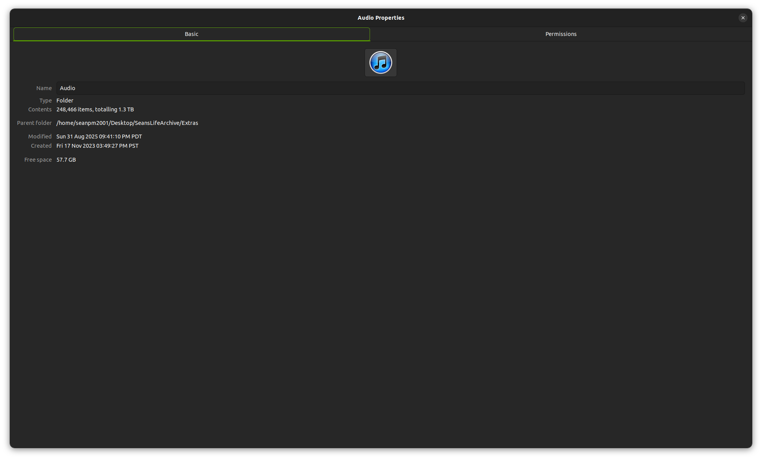Click the Name label
This screenshot has width=762, height=459.
coord(44,88)
